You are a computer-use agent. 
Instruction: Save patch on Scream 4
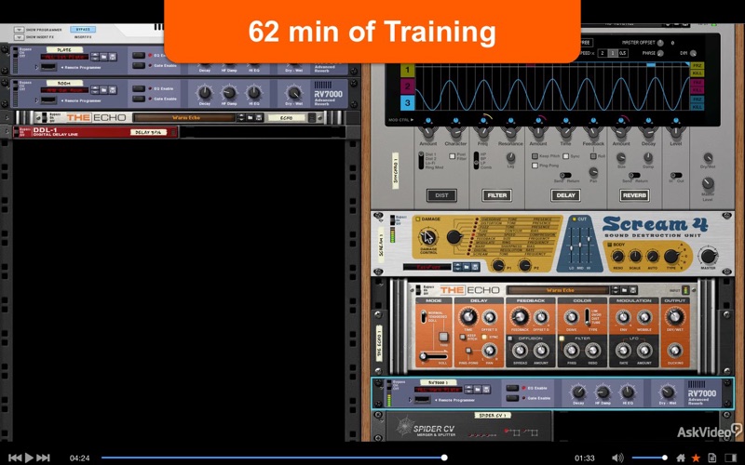(x=475, y=267)
